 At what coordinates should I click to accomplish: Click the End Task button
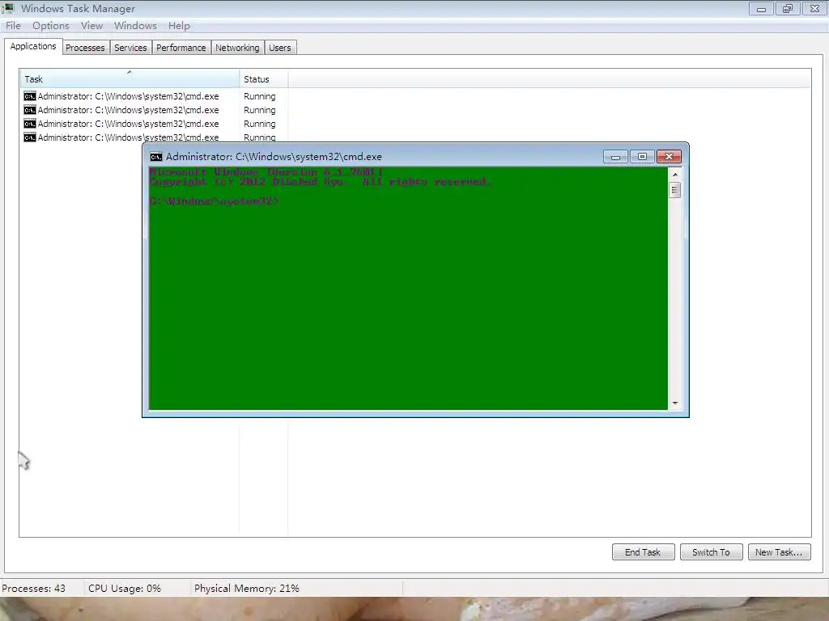(643, 551)
